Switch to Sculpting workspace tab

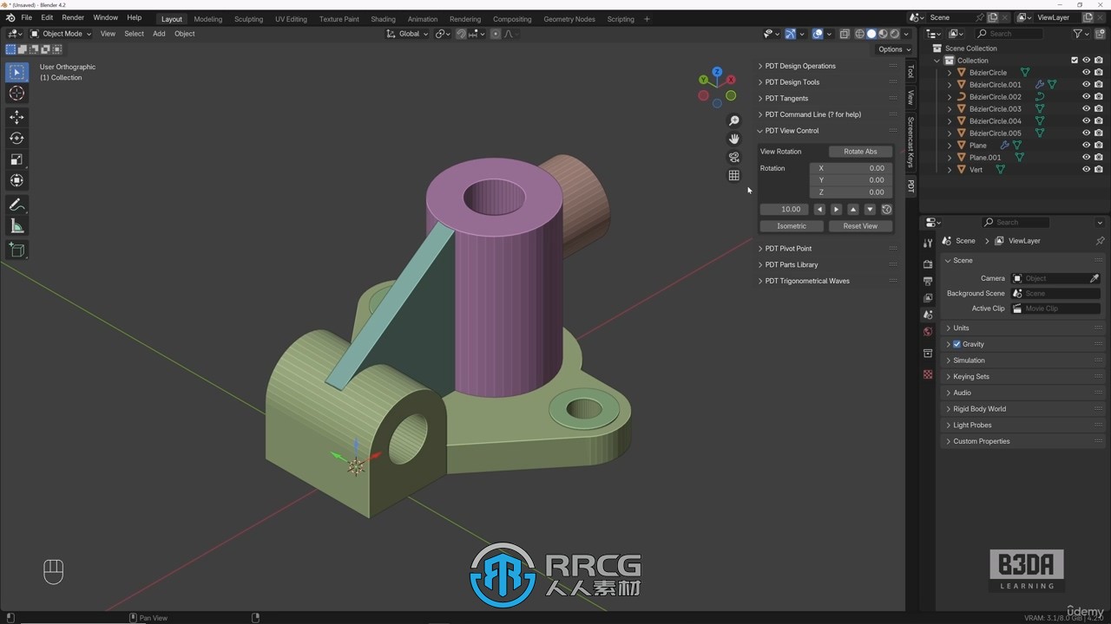[x=248, y=19]
